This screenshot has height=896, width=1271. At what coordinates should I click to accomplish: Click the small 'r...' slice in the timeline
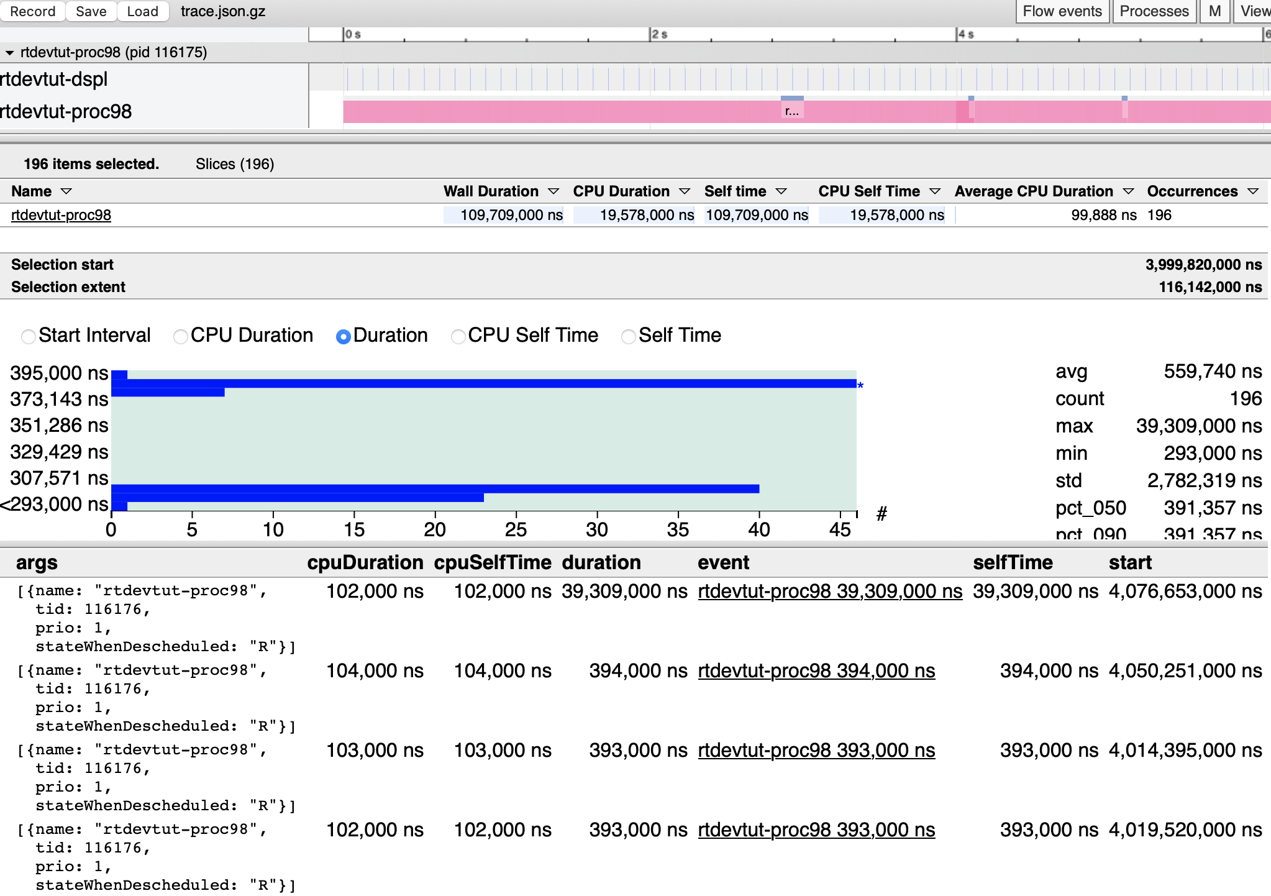tap(792, 111)
